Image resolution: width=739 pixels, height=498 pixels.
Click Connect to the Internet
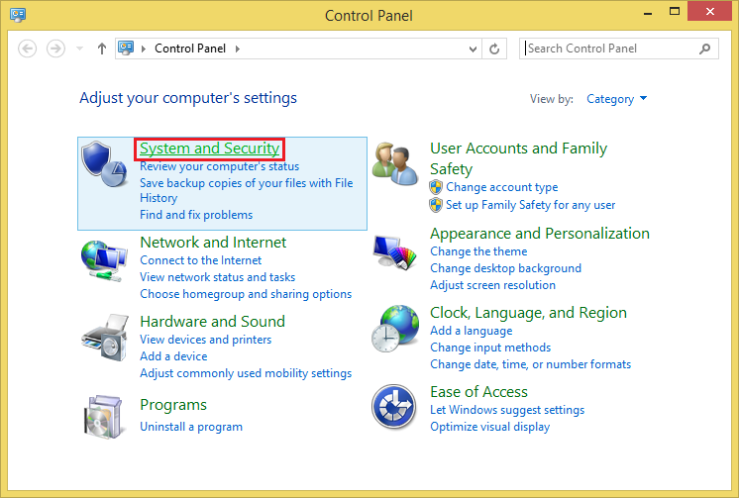(x=200, y=260)
